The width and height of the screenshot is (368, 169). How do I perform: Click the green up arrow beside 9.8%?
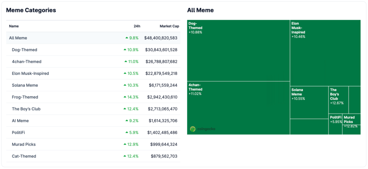(127, 38)
